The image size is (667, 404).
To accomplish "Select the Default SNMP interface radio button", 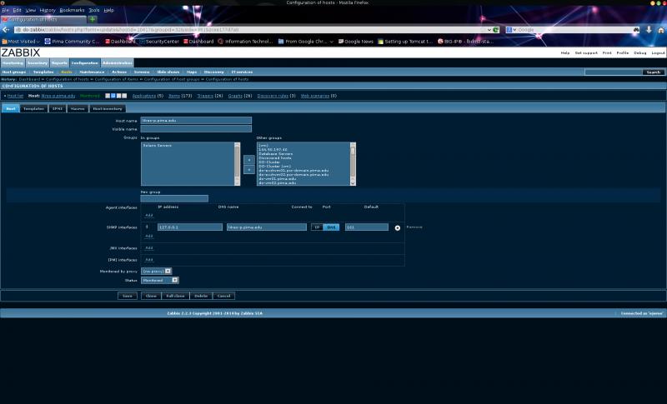I will click(398, 227).
